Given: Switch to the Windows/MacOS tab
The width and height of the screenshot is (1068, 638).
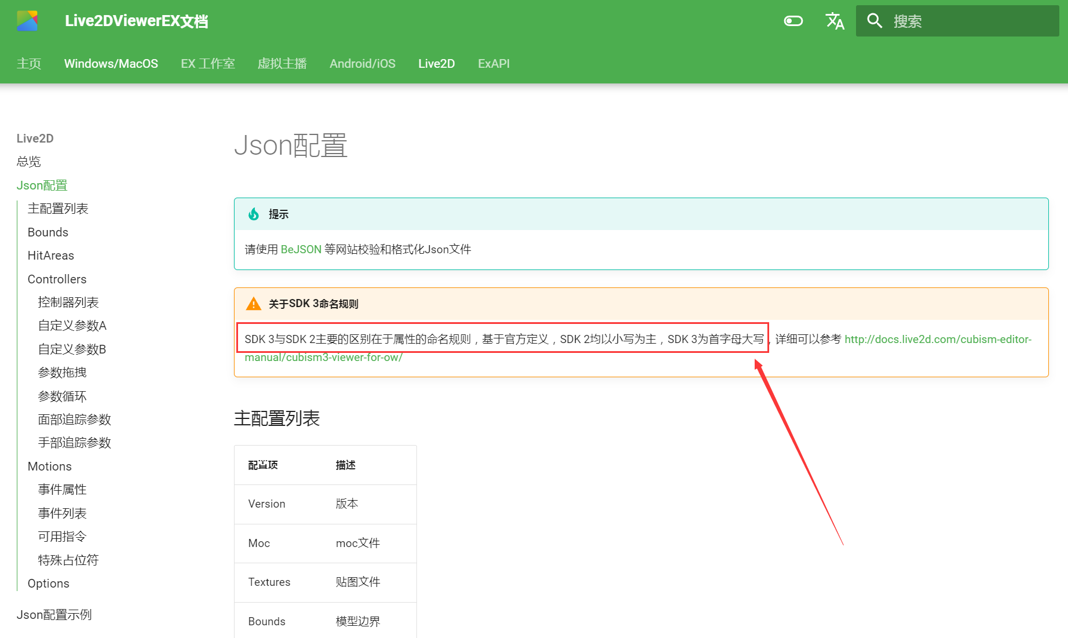Looking at the screenshot, I should coord(111,64).
